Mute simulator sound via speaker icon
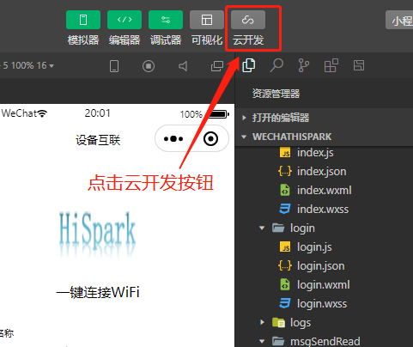The width and height of the screenshot is (413, 347). click(183, 66)
